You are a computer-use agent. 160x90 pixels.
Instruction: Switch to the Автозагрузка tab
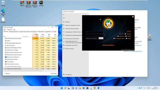coord(33,32)
